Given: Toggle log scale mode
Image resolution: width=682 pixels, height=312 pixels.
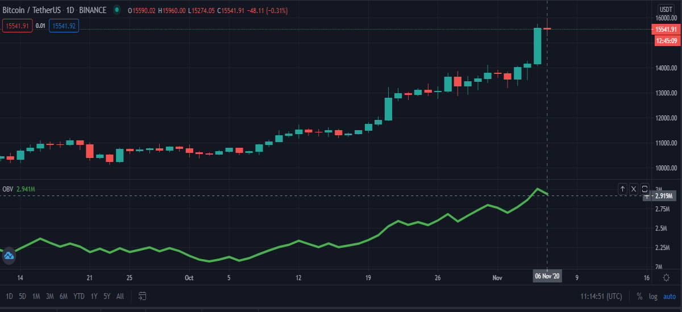Looking at the screenshot, I should tap(653, 296).
